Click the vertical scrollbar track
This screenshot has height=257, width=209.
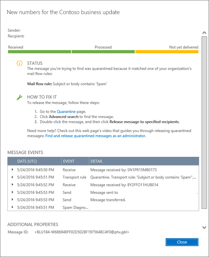[x=204, y=122]
